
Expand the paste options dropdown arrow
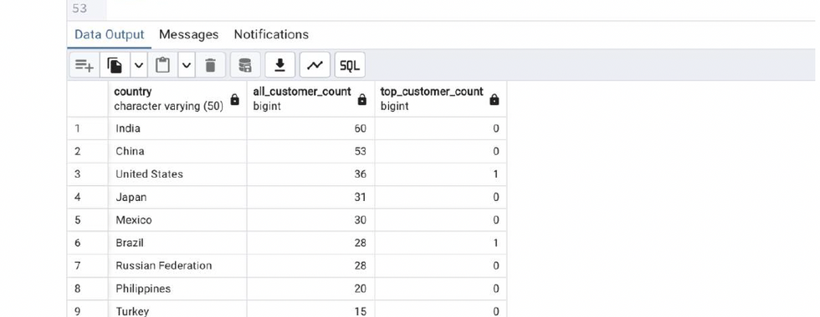click(187, 65)
